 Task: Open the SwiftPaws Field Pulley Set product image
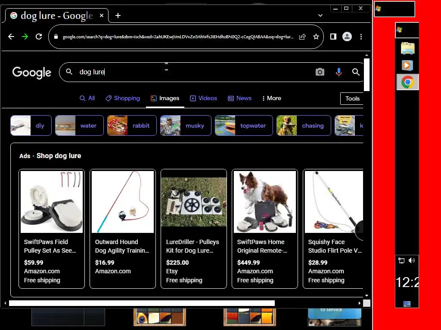pos(52,202)
